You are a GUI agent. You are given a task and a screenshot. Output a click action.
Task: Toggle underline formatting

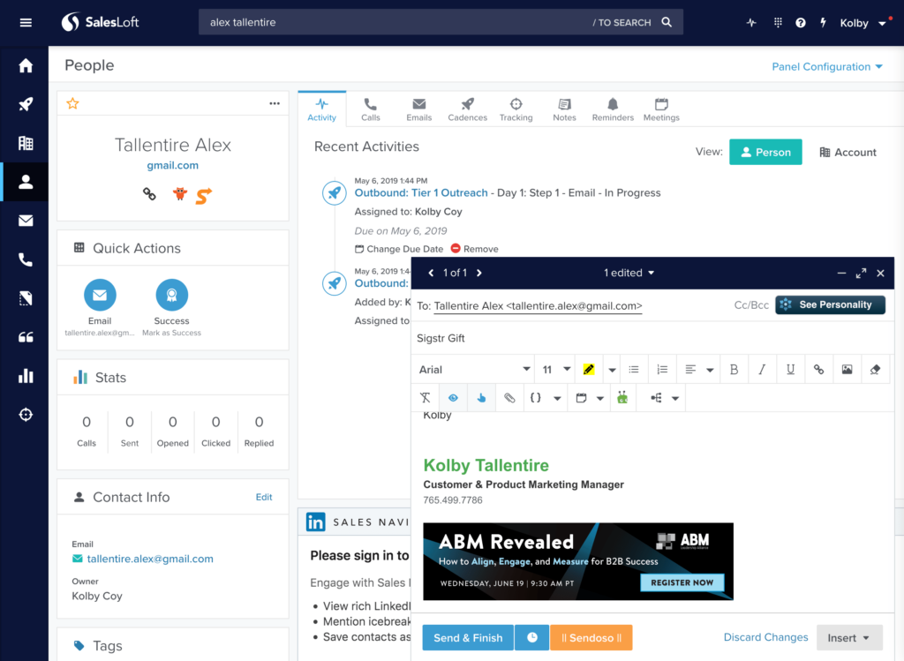(790, 370)
